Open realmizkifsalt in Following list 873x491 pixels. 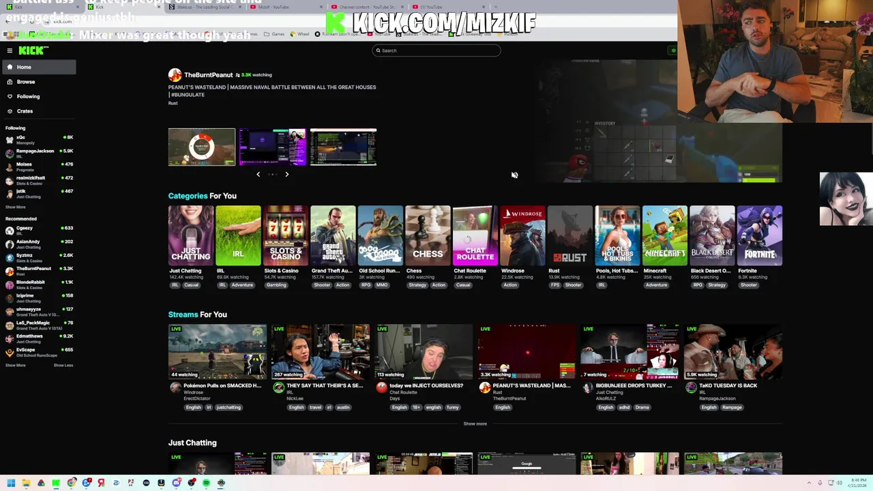click(38, 180)
